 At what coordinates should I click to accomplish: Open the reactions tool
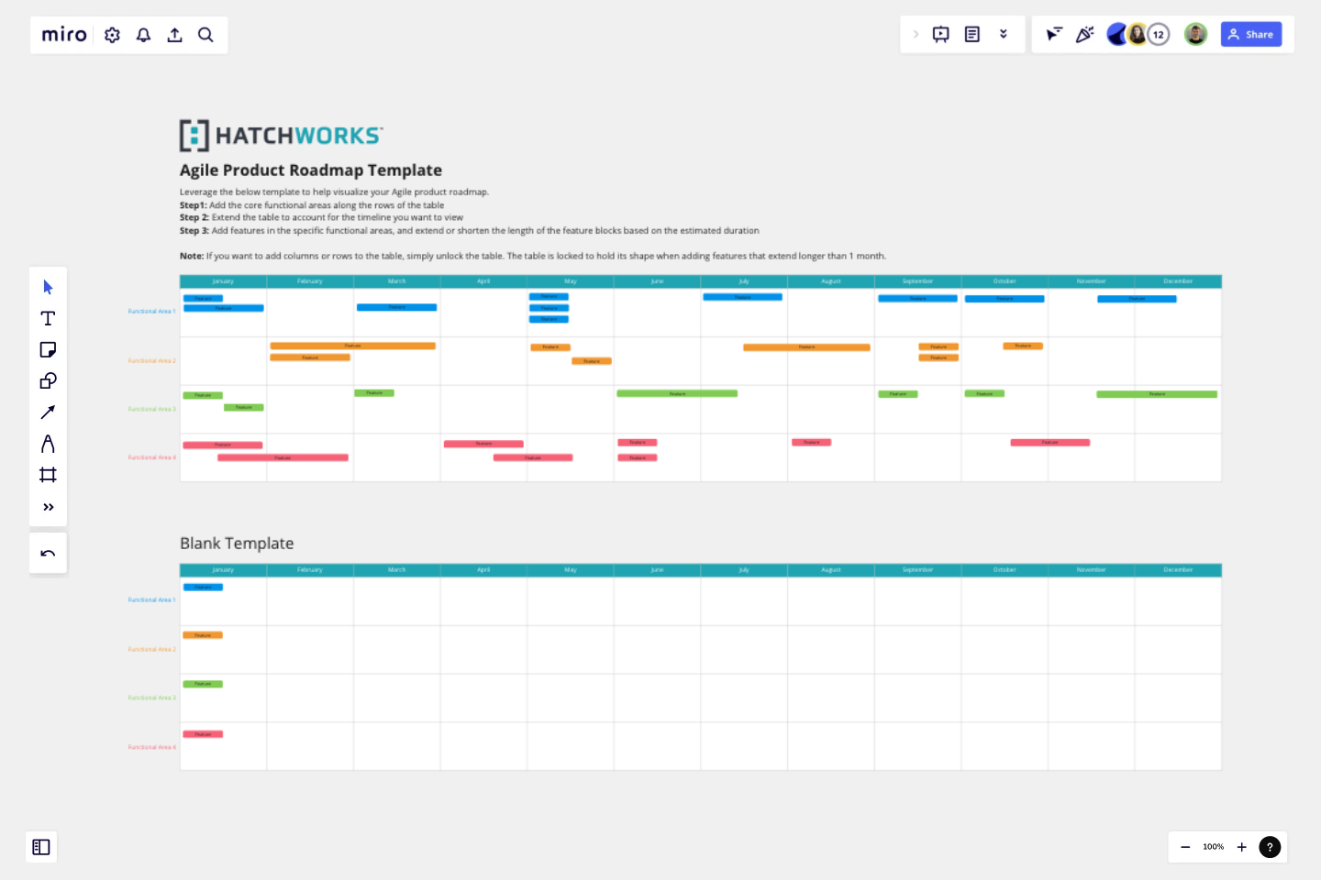(x=1084, y=34)
